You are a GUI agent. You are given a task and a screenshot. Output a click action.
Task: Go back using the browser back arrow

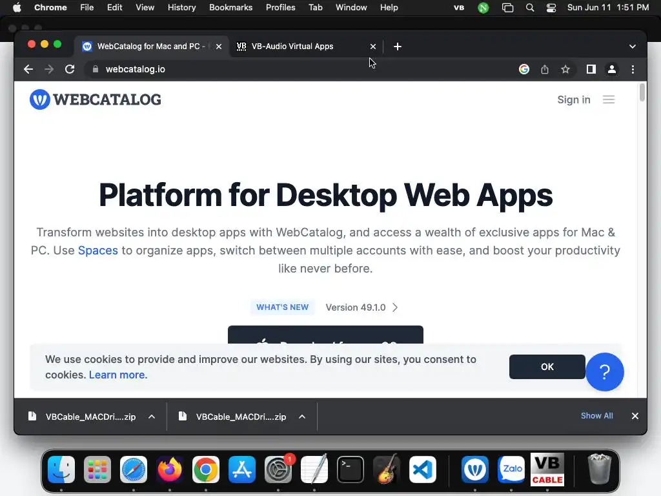(x=28, y=69)
